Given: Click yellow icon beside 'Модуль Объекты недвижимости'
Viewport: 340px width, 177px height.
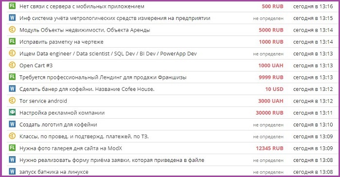Looking at the screenshot, I should [12, 29].
